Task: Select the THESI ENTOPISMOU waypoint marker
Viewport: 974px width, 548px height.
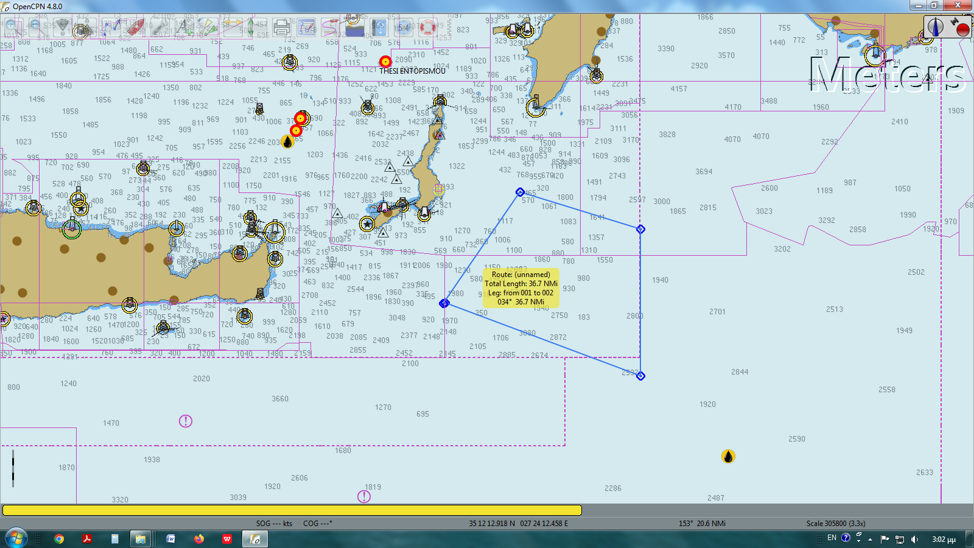Action: point(385,61)
